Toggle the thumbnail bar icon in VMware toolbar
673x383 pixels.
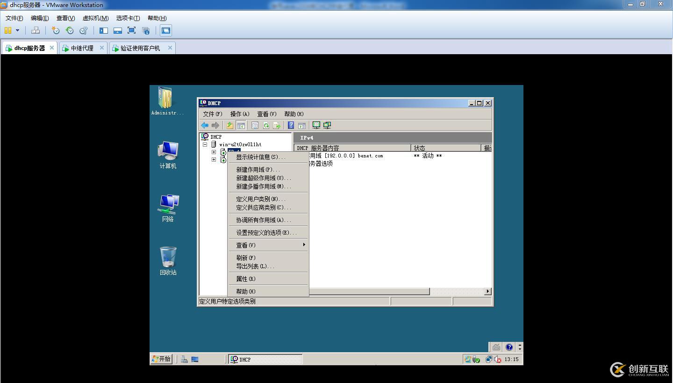tap(118, 30)
